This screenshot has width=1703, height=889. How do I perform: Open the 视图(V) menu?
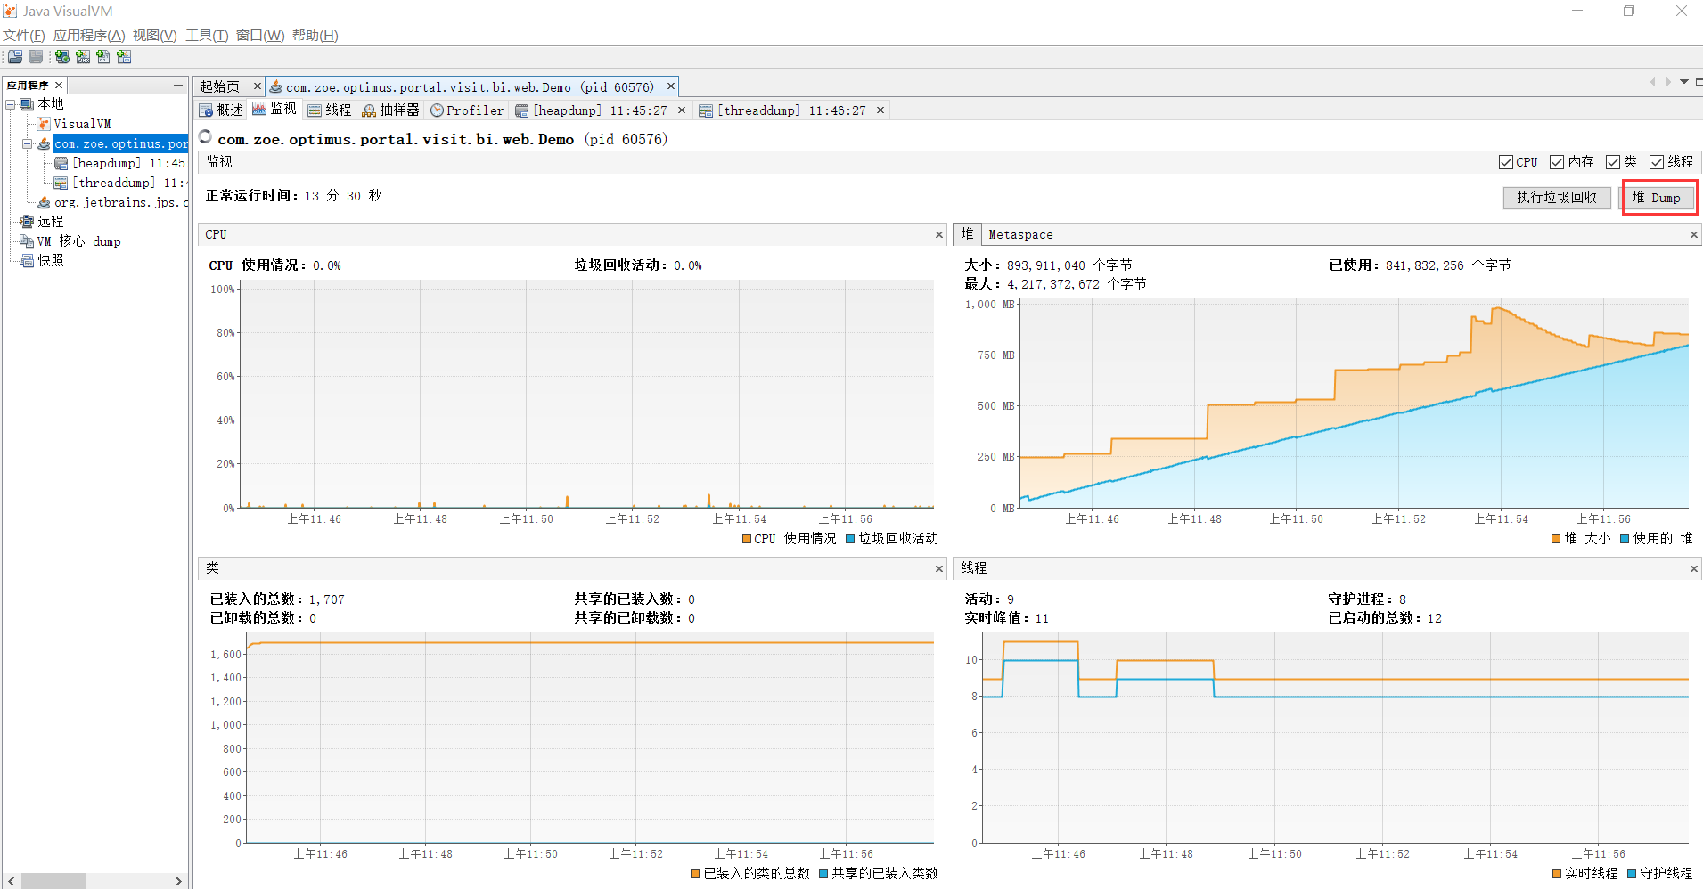click(x=154, y=36)
